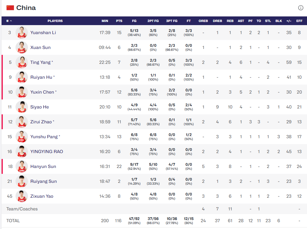
Task: Sort table by PLAYERS column
Action: click(x=55, y=21)
